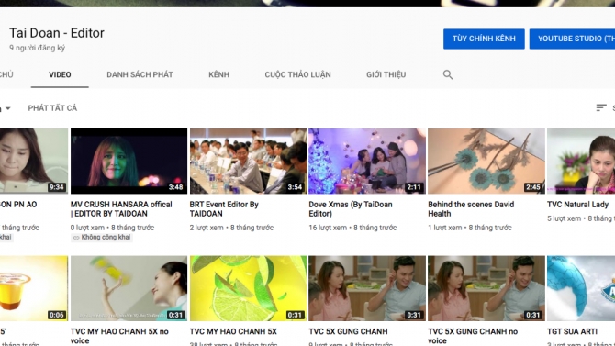
Task: Open TGT SUA ARTI thumbnail
Action: (x=581, y=288)
